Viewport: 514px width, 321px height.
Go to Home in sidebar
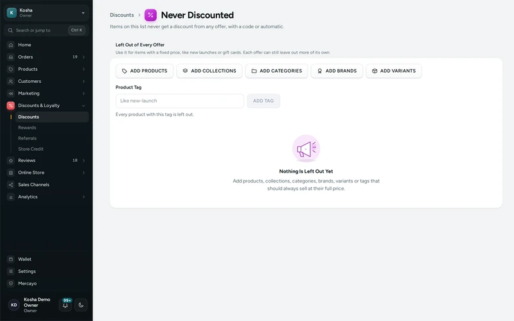point(24,45)
